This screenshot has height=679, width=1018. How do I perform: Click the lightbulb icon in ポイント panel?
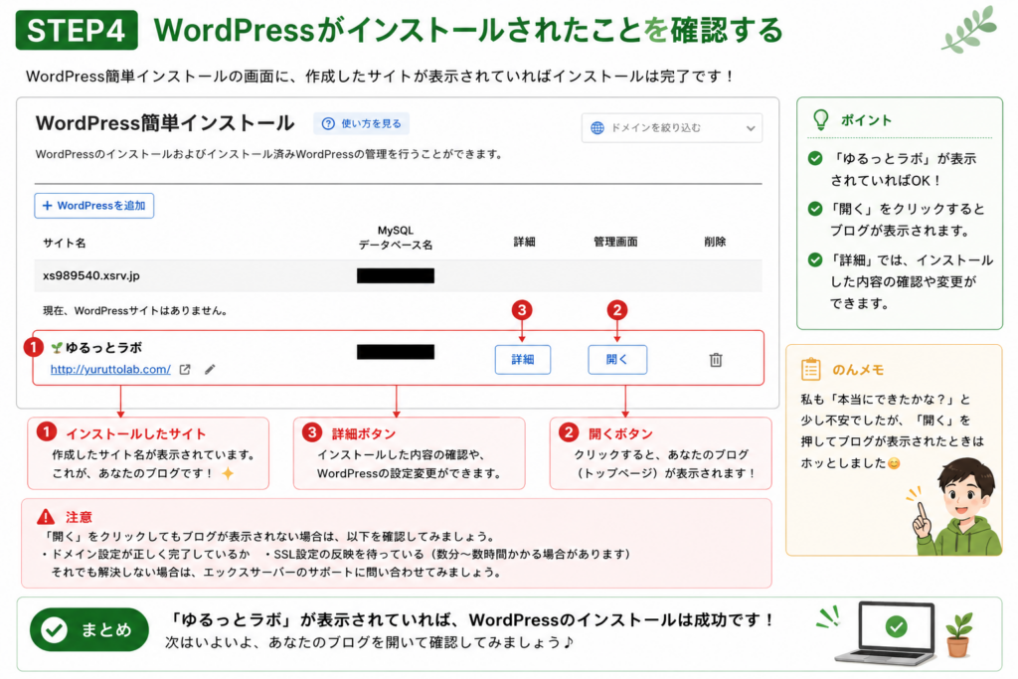[x=821, y=119]
